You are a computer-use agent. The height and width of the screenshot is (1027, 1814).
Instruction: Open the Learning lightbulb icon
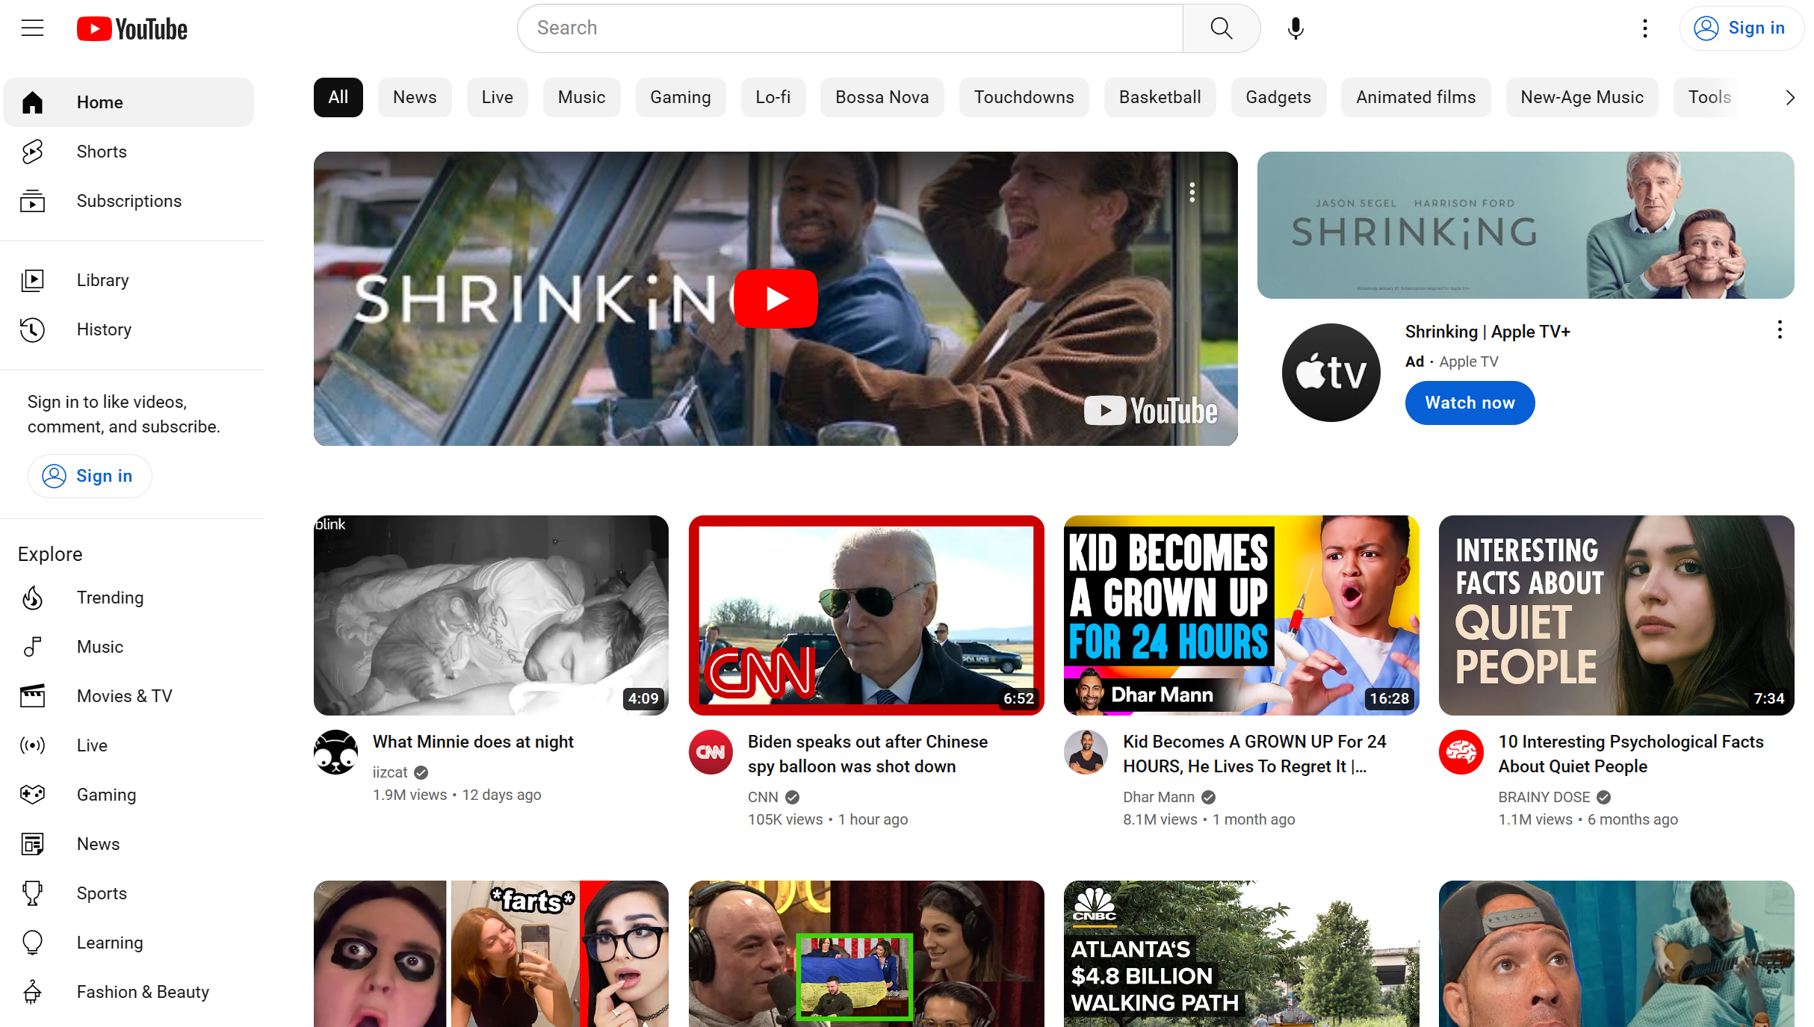[x=32, y=943]
